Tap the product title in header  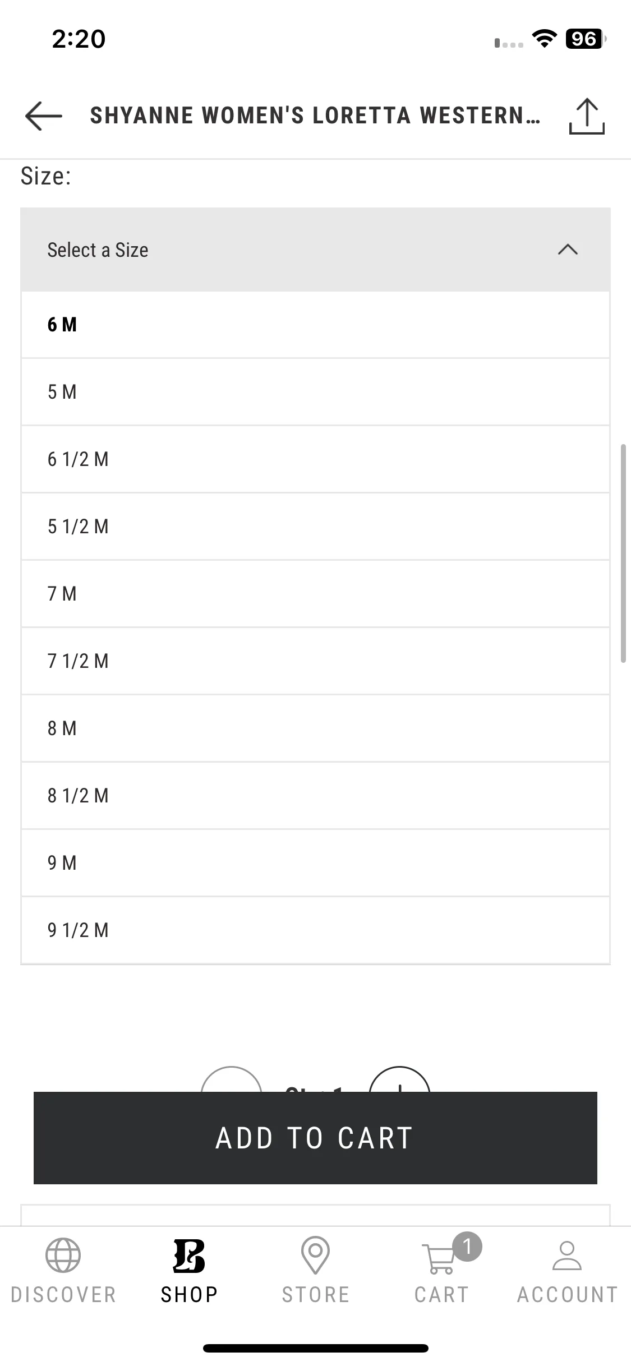(x=315, y=116)
